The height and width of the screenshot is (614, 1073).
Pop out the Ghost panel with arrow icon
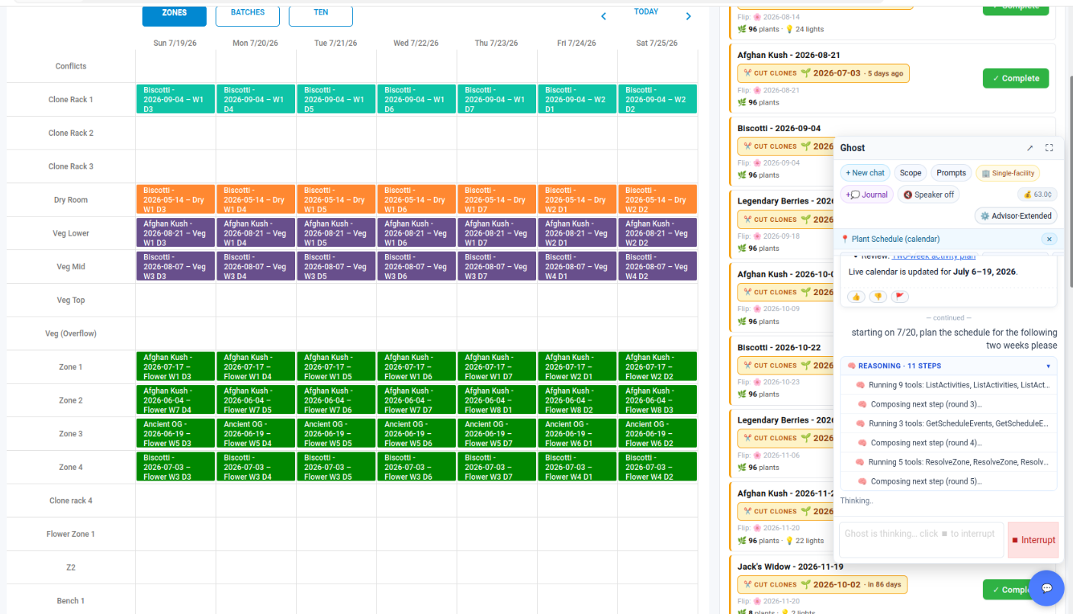pos(1030,148)
